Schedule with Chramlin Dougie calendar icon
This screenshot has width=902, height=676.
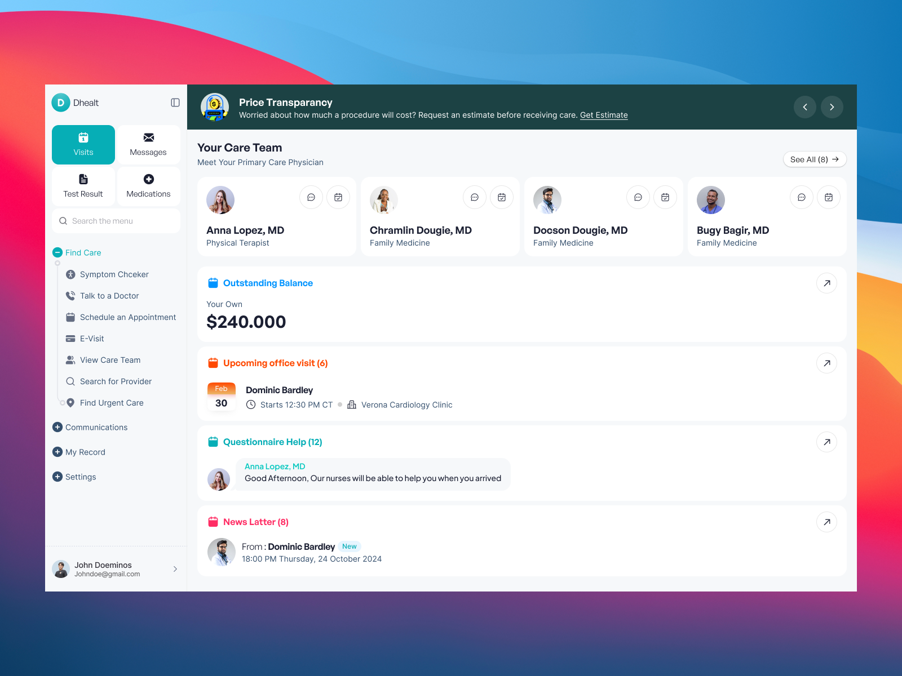pyautogui.click(x=502, y=197)
